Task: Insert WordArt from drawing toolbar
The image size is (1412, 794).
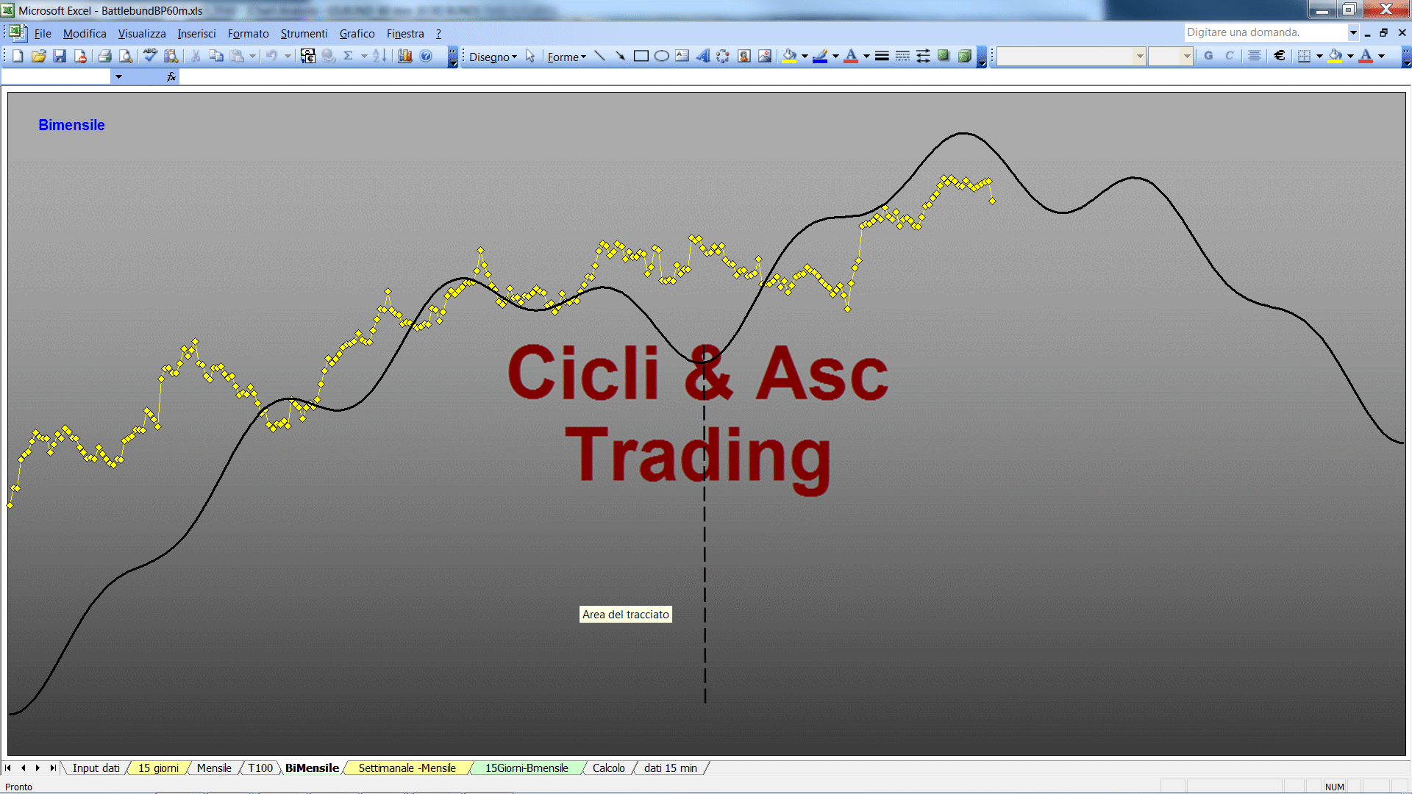Action: 702,56
